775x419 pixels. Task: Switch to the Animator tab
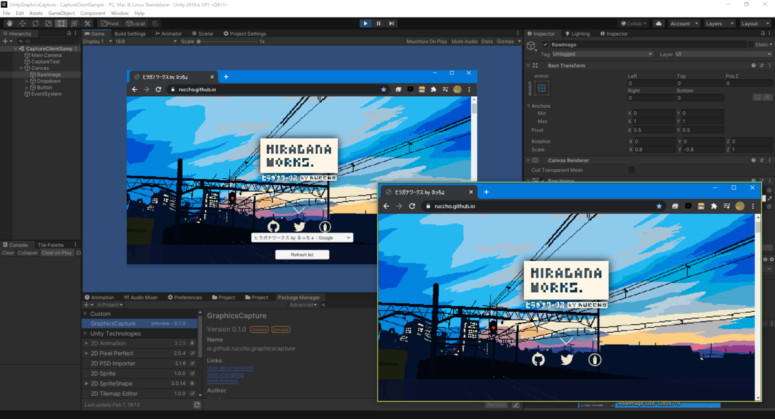click(x=169, y=34)
